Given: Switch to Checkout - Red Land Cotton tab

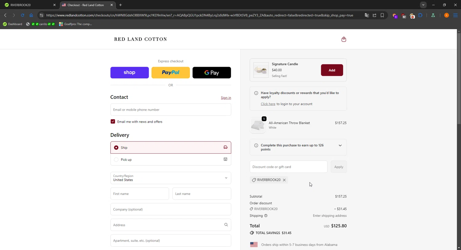Looking at the screenshot, I should tap(88, 5).
